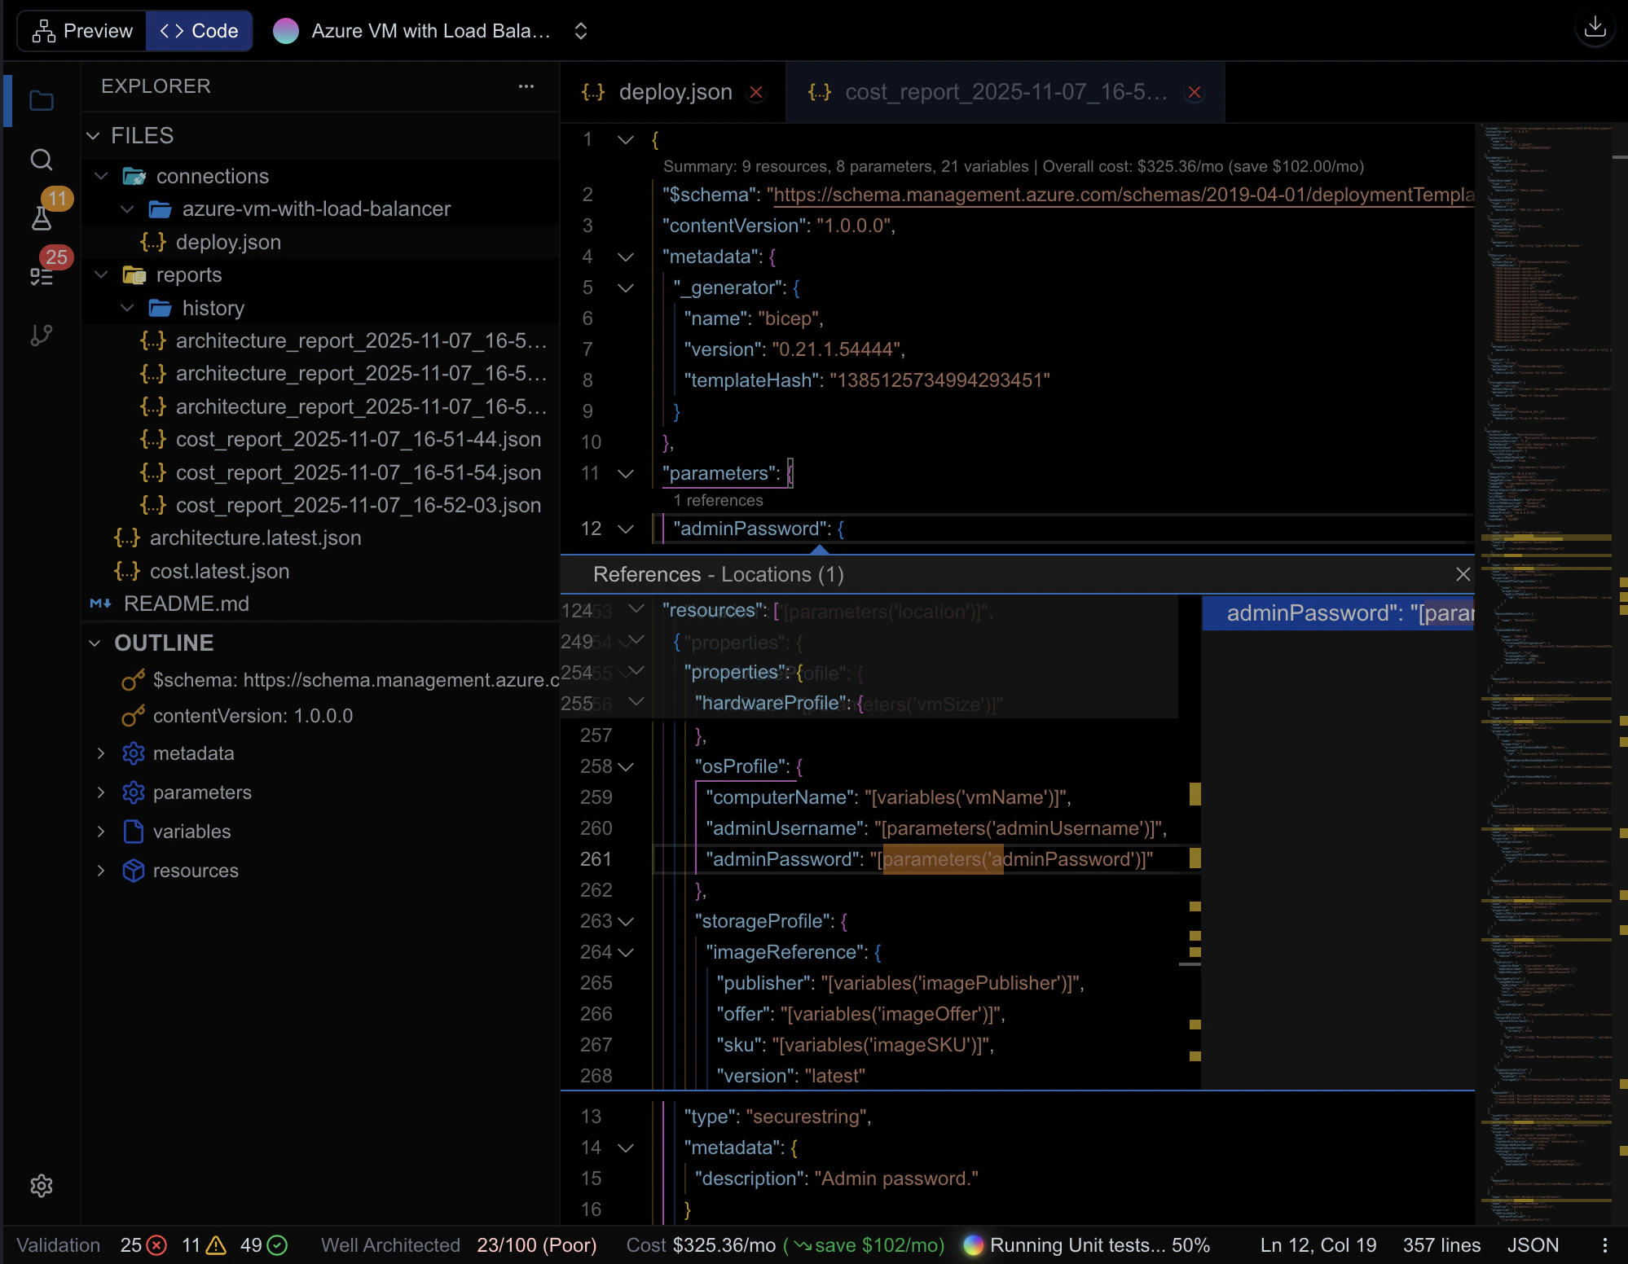Collapse the history folder
This screenshot has width=1628, height=1264.
pos(127,308)
